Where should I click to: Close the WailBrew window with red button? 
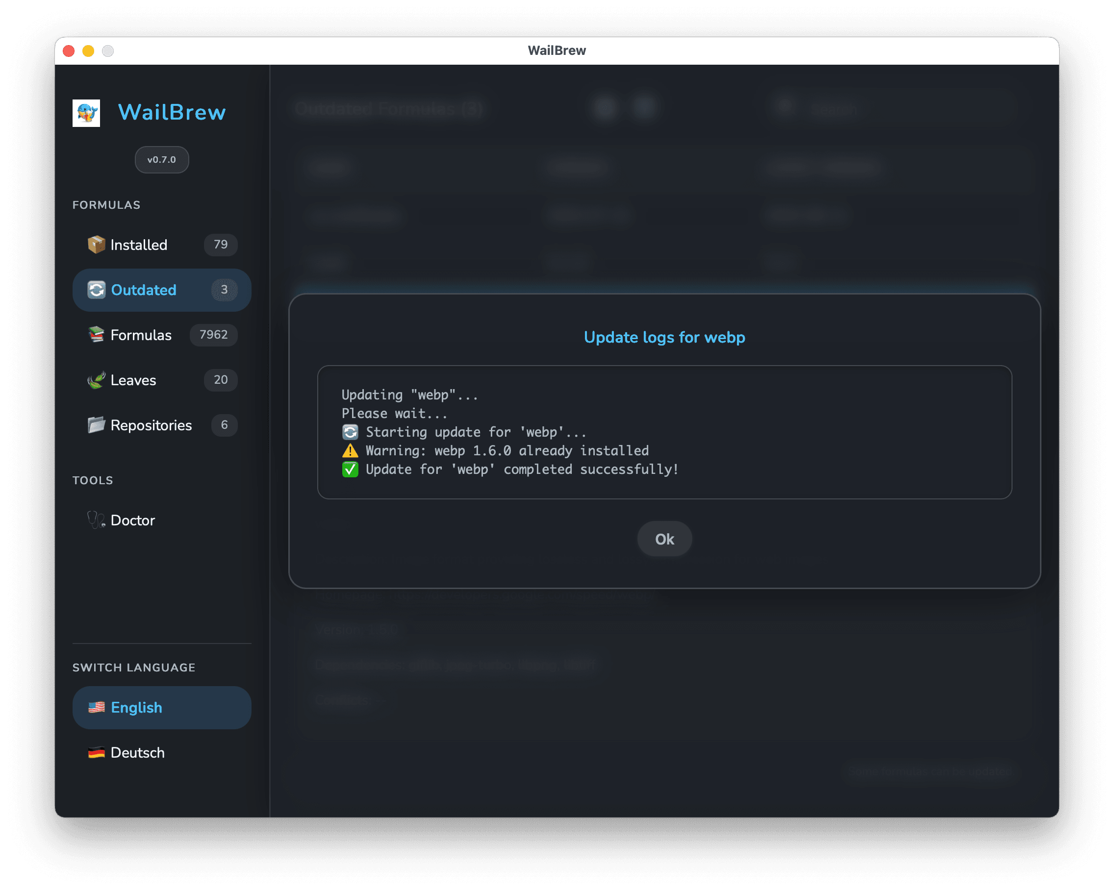[69, 50]
